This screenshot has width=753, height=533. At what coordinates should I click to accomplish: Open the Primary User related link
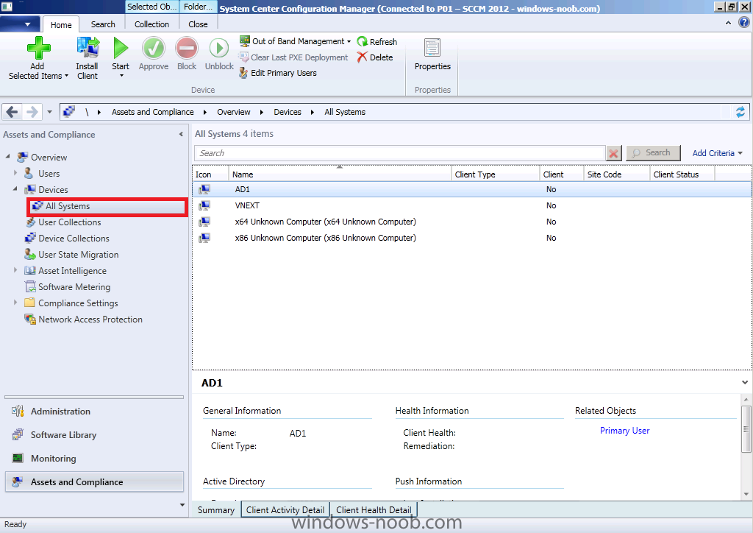625,431
